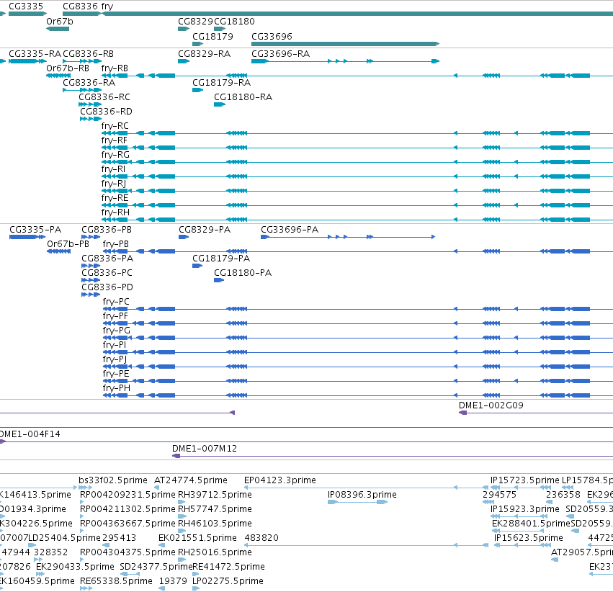
Task: Select the CG33696 gene label
Action: [x=272, y=36]
